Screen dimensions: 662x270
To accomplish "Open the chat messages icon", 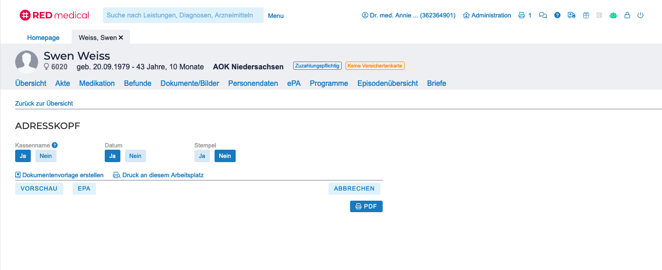I will [543, 15].
